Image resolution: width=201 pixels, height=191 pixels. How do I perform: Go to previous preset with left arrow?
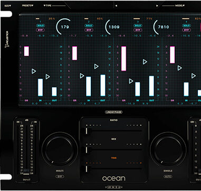pos(116,6)
